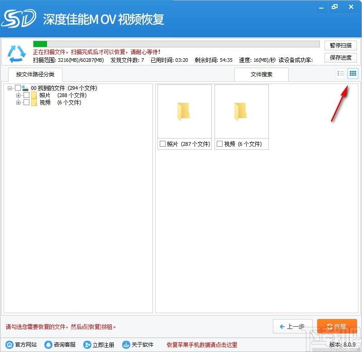Viewport: 362px width, 352px height.
Task: Switch to list view icon
Action: (x=341, y=74)
